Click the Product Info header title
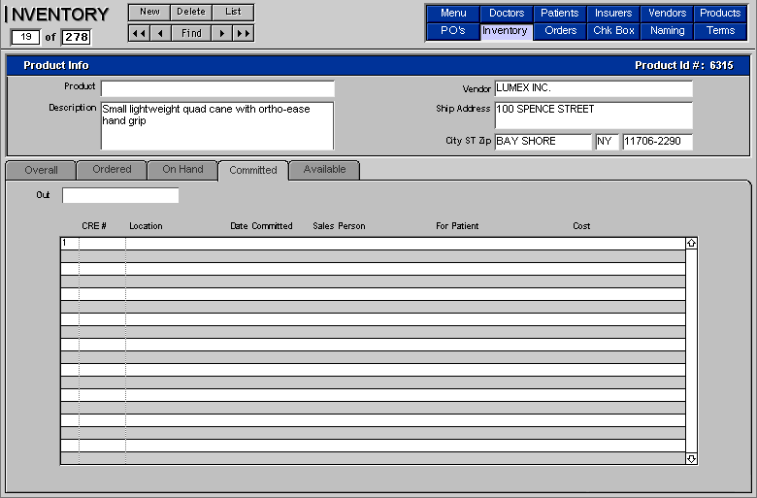The width and height of the screenshot is (757, 498). [56, 65]
